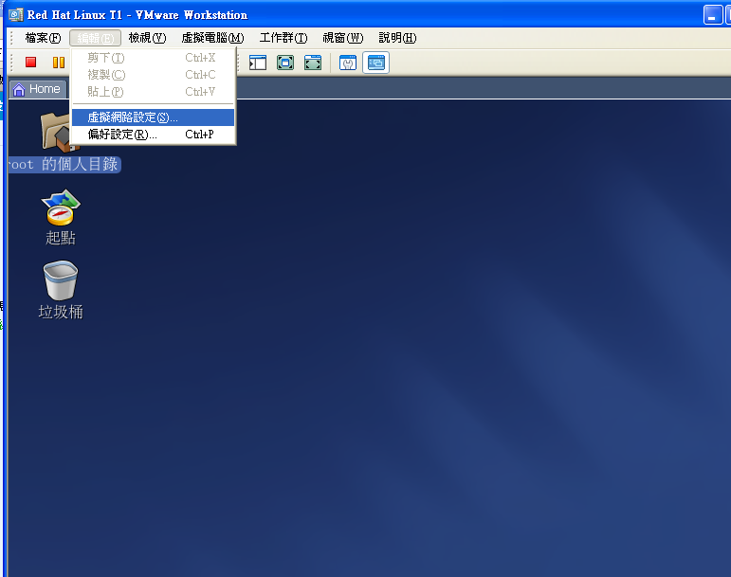Click the yellow Suspend pause icon
This screenshot has height=577, width=731.
coord(59,63)
